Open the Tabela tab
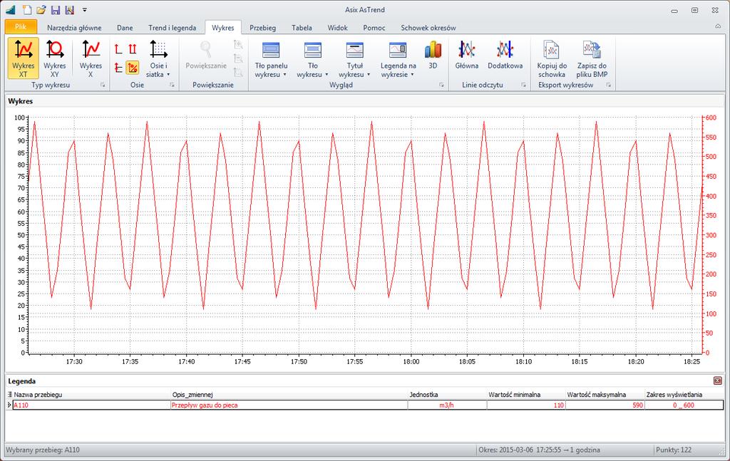Viewport: 730px width, 461px height. click(x=302, y=28)
